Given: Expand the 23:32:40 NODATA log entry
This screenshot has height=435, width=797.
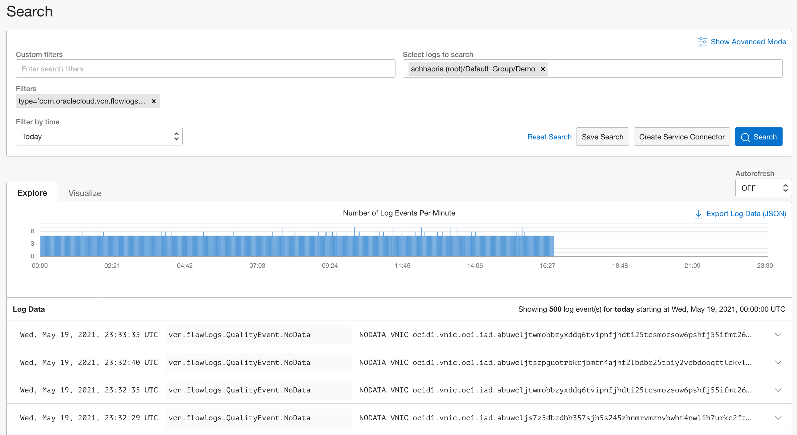Looking at the screenshot, I should coord(778,362).
